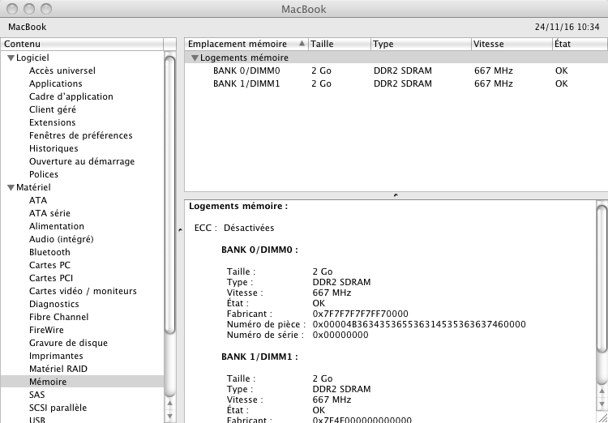This screenshot has height=423, width=608.
Task: Open Alimentation entry
Action: click(x=57, y=226)
